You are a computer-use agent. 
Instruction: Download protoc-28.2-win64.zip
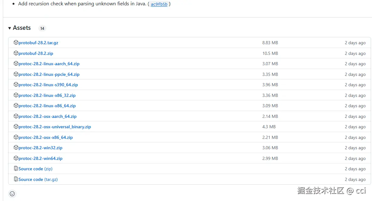(40, 159)
